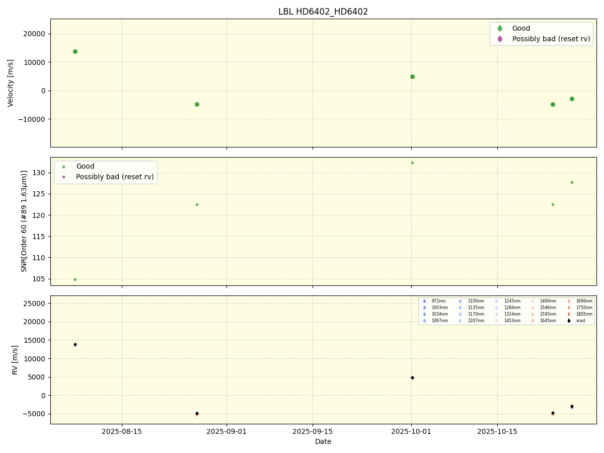Viewport: 604px width, 453px height.
Task: Click the plot title LBL HD6402_HD6402
Action: [x=323, y=12]
